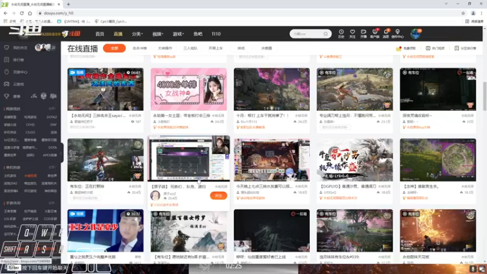Select the 决赛圈 filter tab
Viewport: 487px width, 274px height.
click(267, 49)
